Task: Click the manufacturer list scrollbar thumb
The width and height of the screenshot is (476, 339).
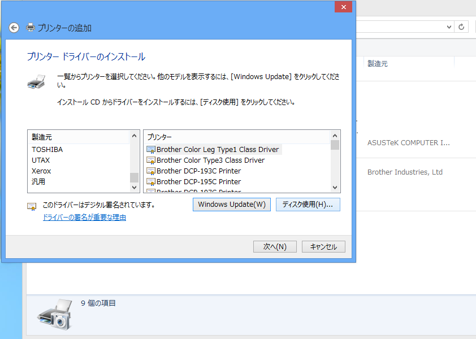Action: 134,177
